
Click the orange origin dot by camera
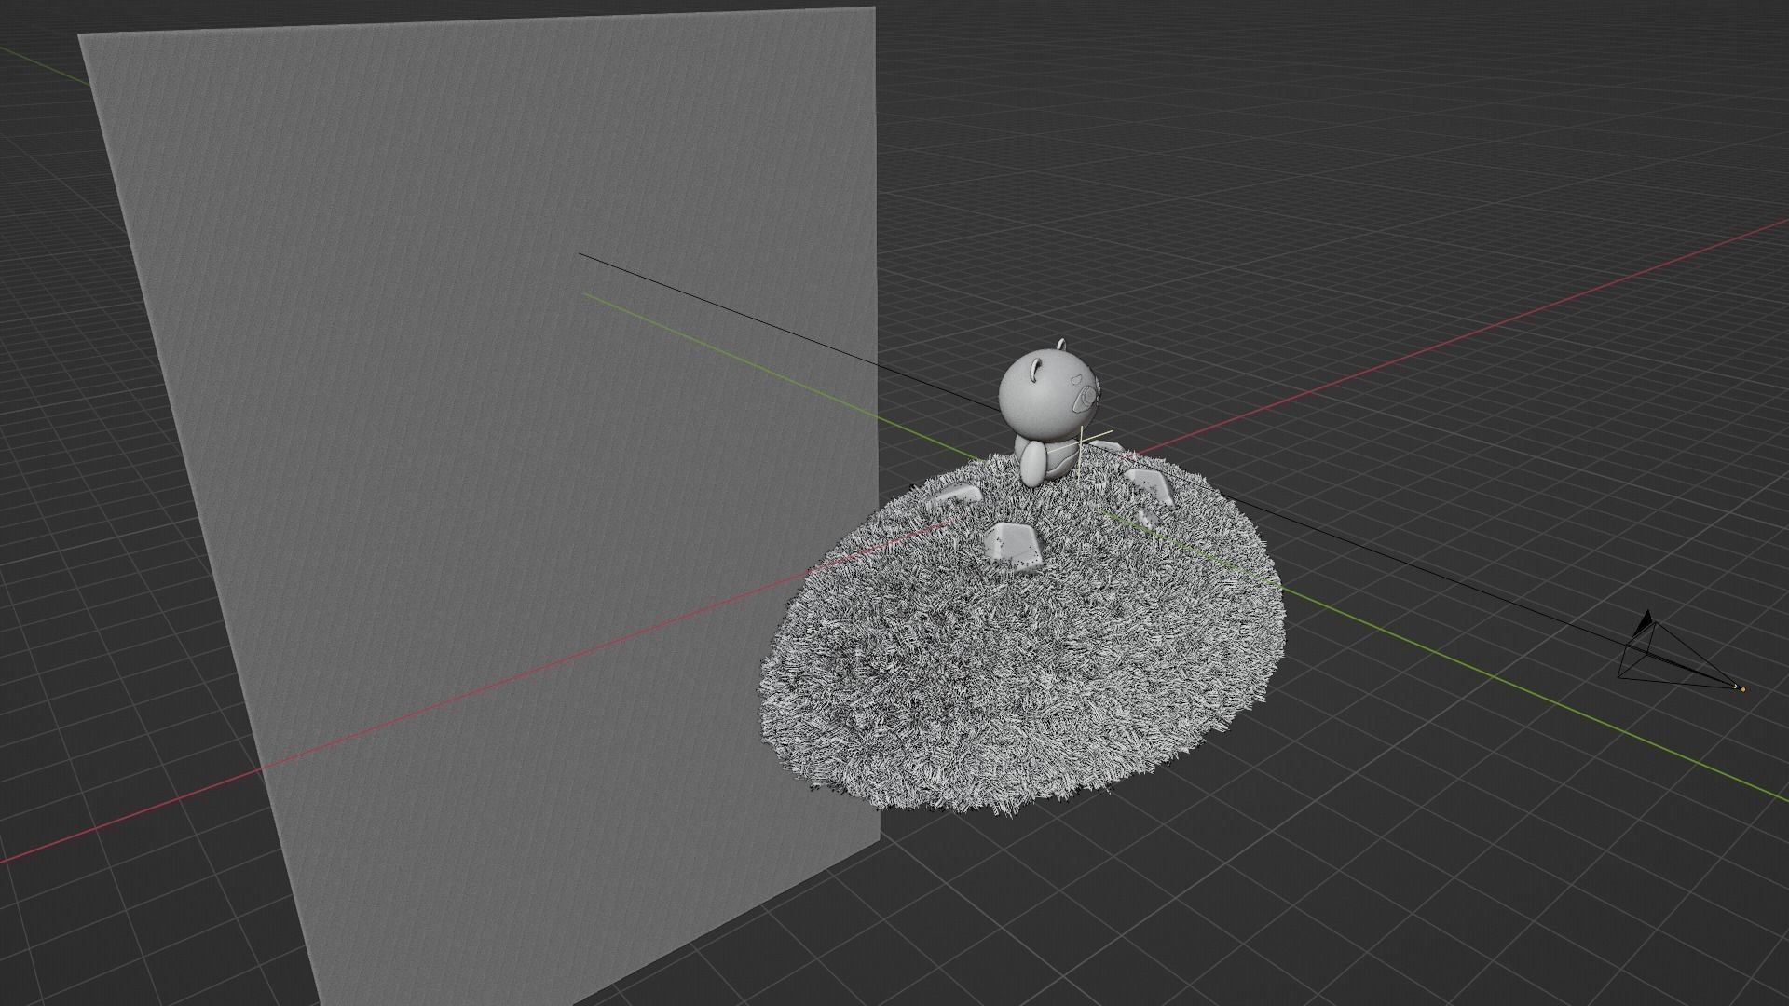pos(1742,689)
